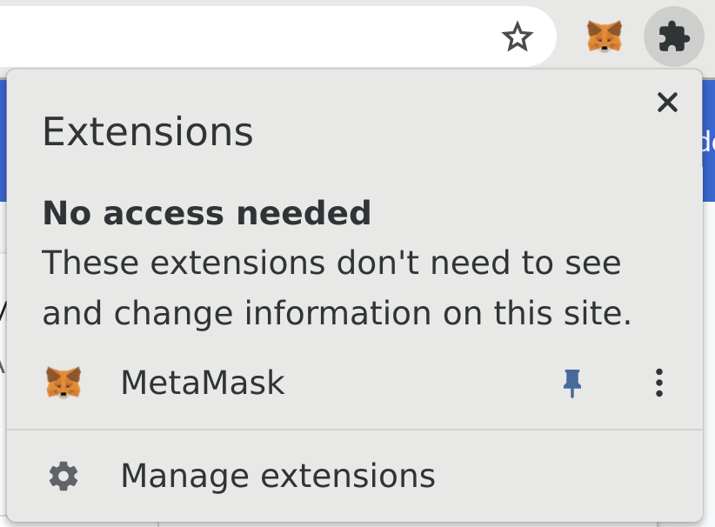Close the Extensions popup with the X
The width and height of the screenshot is (715, 527).
point(667,103)
